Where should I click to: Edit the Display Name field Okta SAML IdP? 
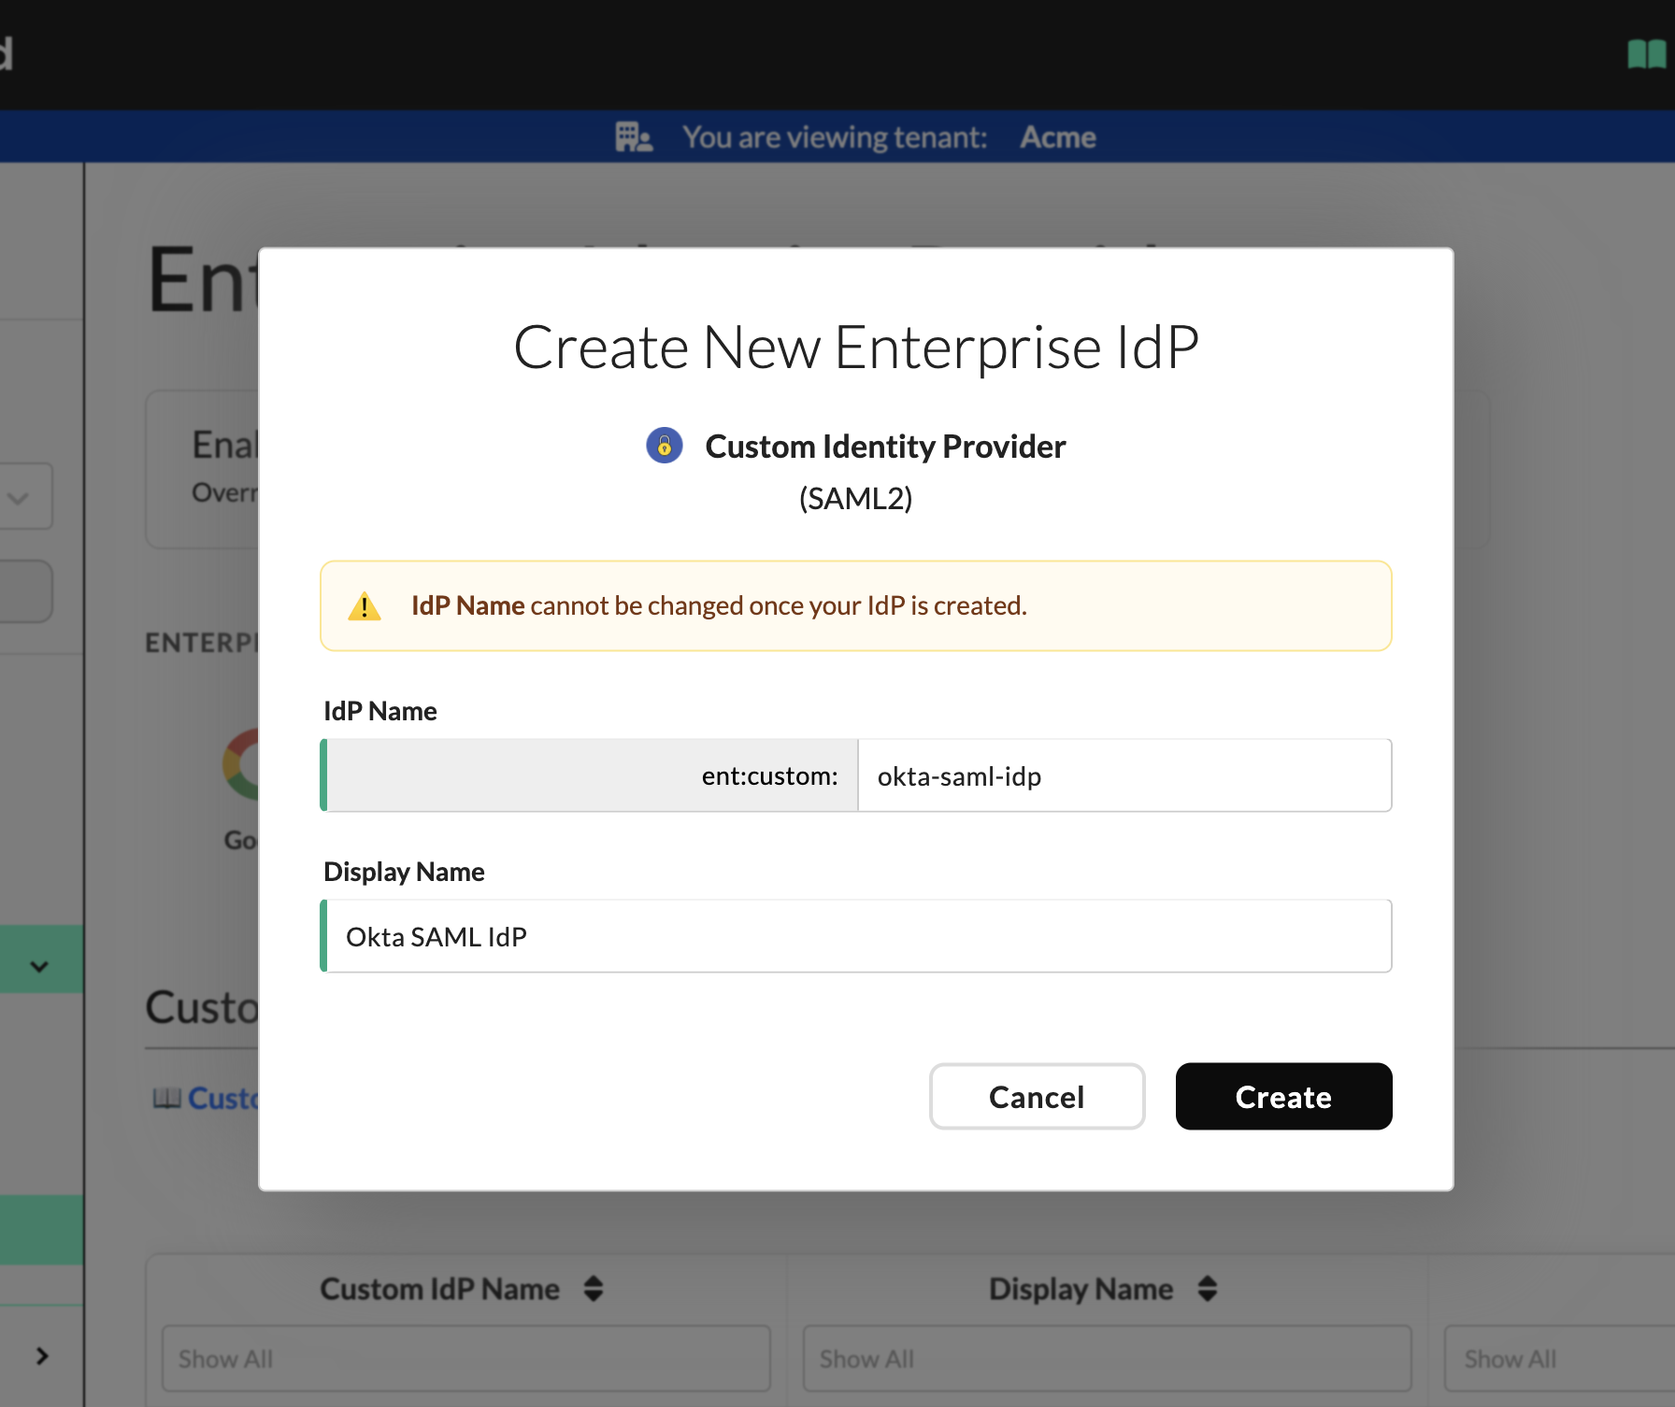856,936
